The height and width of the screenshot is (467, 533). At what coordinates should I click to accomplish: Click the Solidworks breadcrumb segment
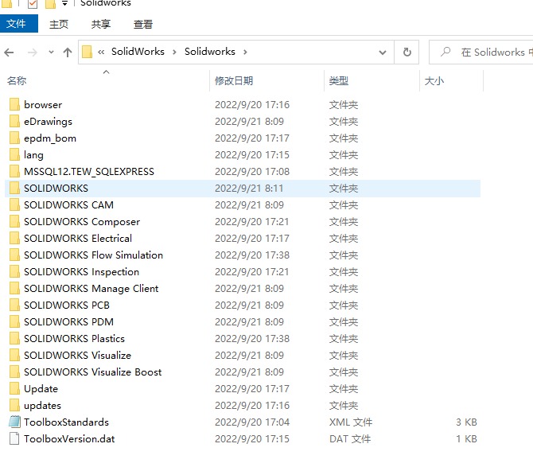coord(210,52)
